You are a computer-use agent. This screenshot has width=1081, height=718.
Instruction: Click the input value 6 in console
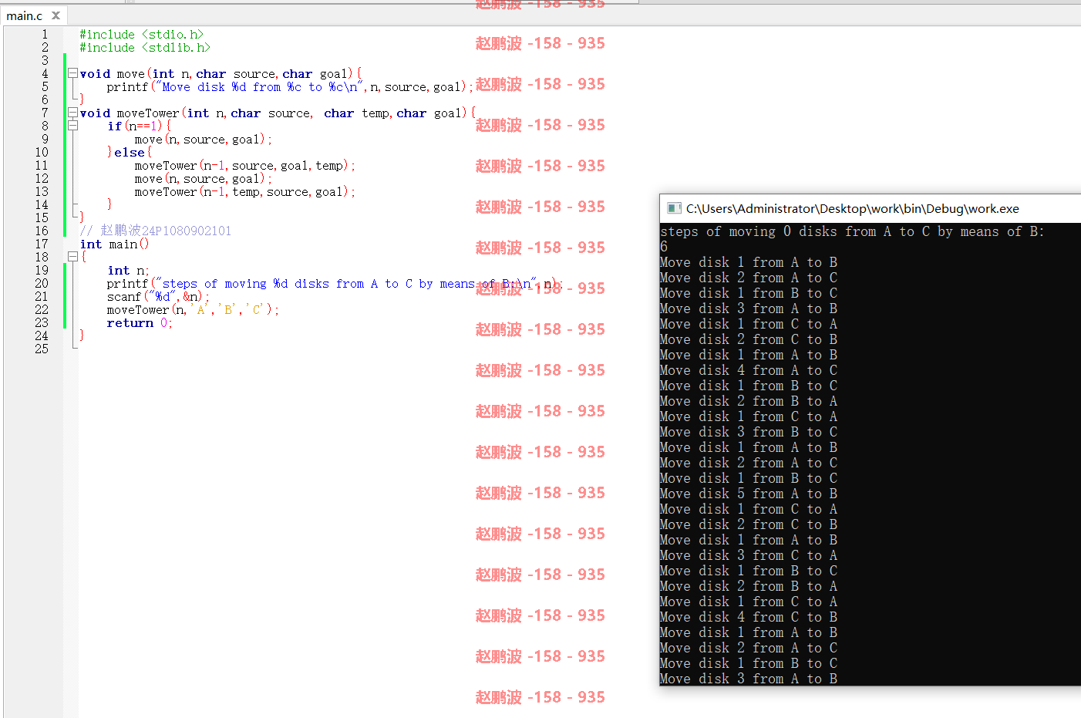664,247
